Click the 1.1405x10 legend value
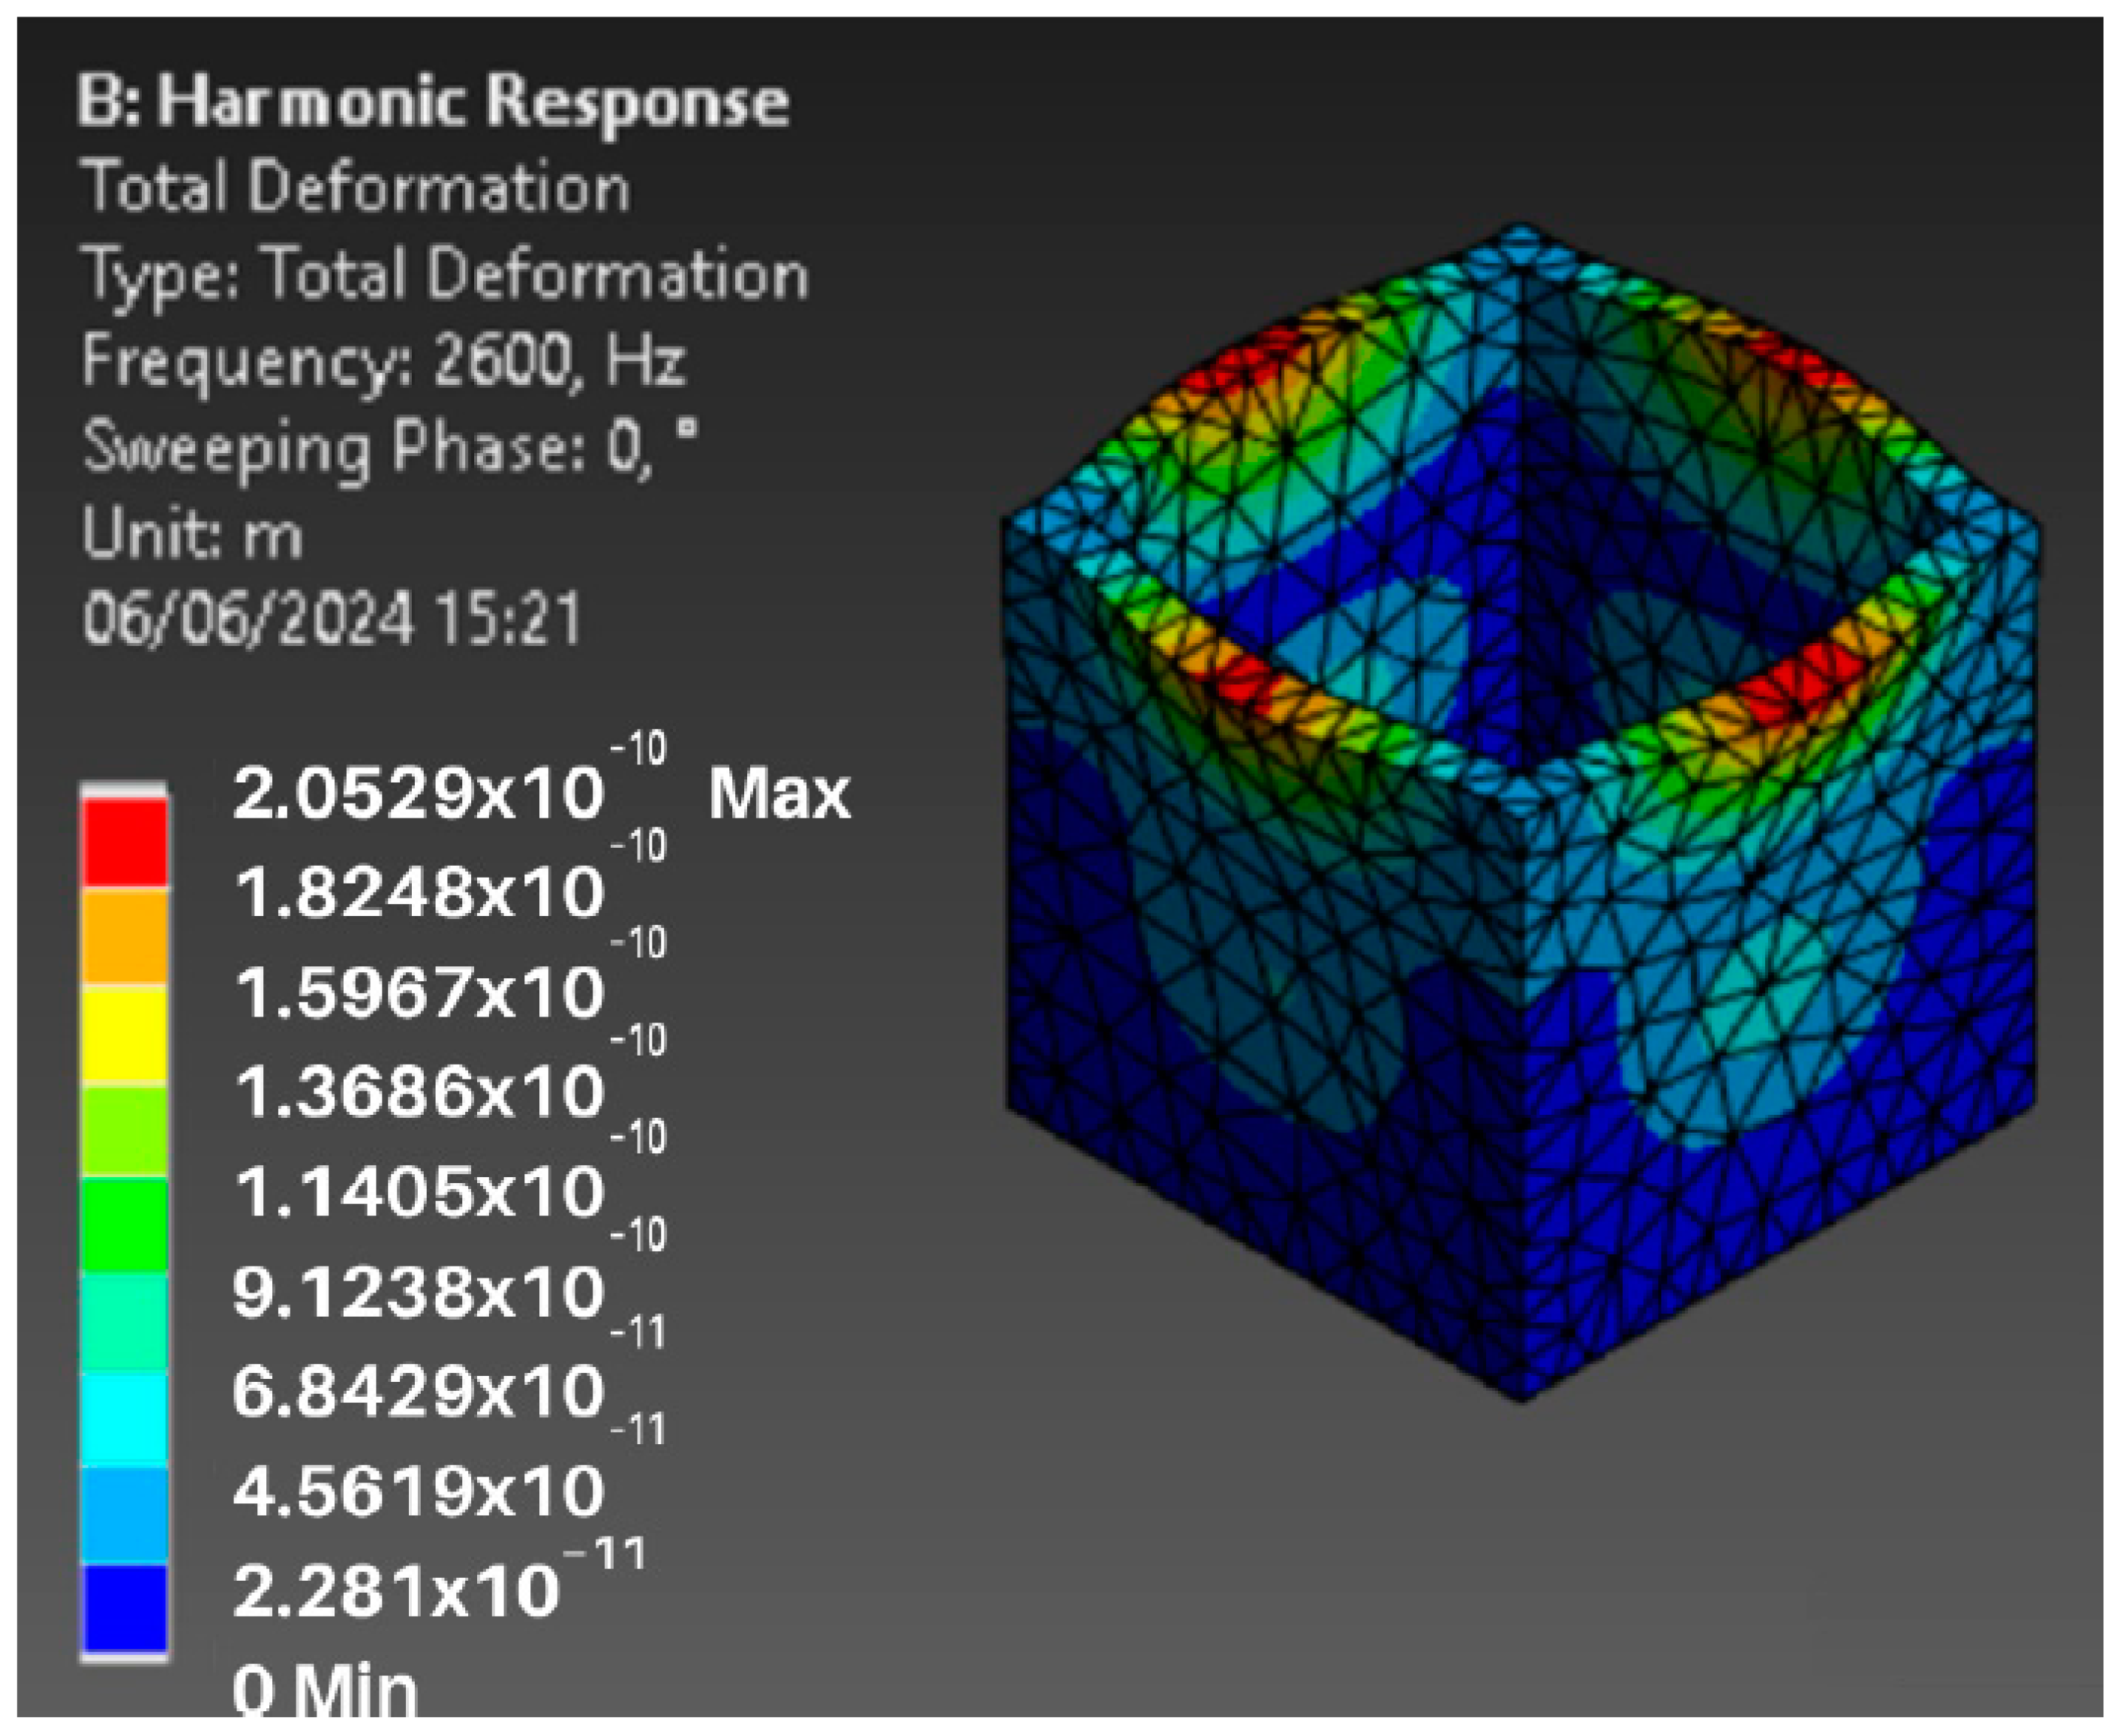 point(420,1193)
